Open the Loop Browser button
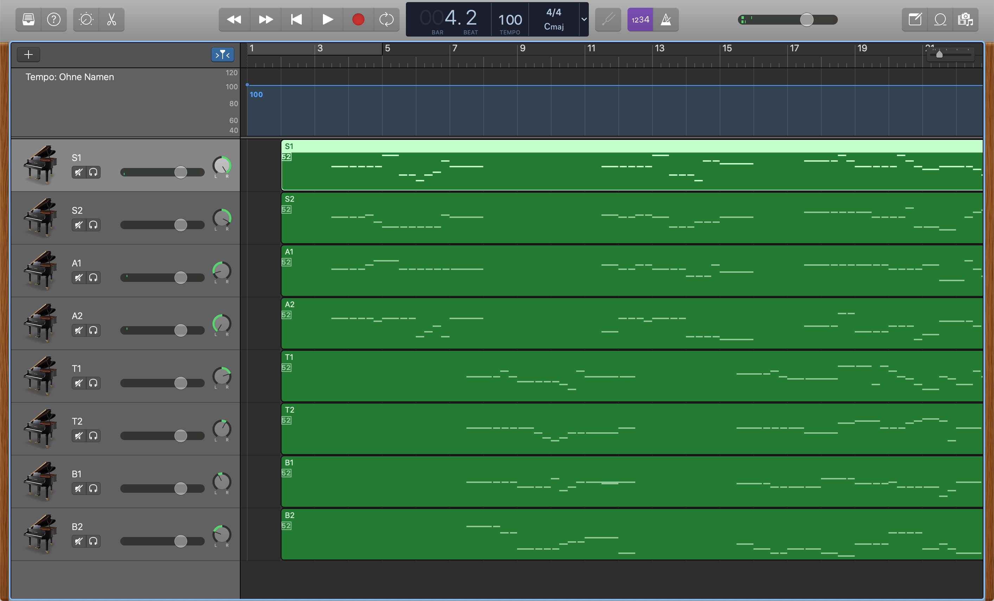 click(x=940, y=19)
